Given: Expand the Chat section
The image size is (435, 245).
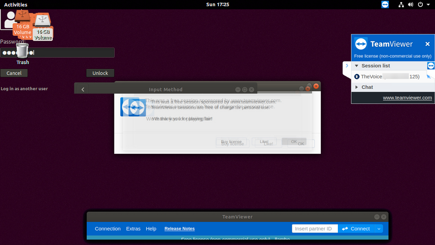Looking at the screenshot, I should pyautogui.click(x=357, y=87).
